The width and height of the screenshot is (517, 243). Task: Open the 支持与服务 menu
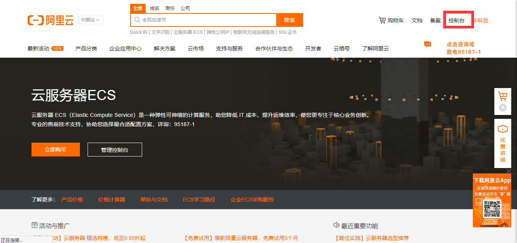(229, 48)
